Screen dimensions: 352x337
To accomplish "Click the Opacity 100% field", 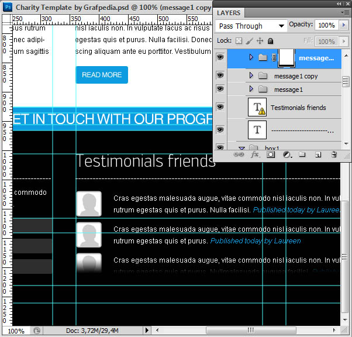I will (x=327, y=25).
